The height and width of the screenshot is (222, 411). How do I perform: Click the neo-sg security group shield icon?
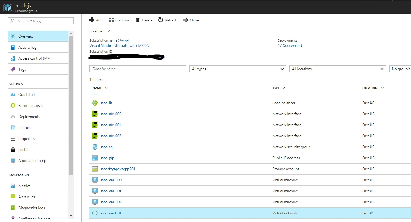[x=95, y=147]
